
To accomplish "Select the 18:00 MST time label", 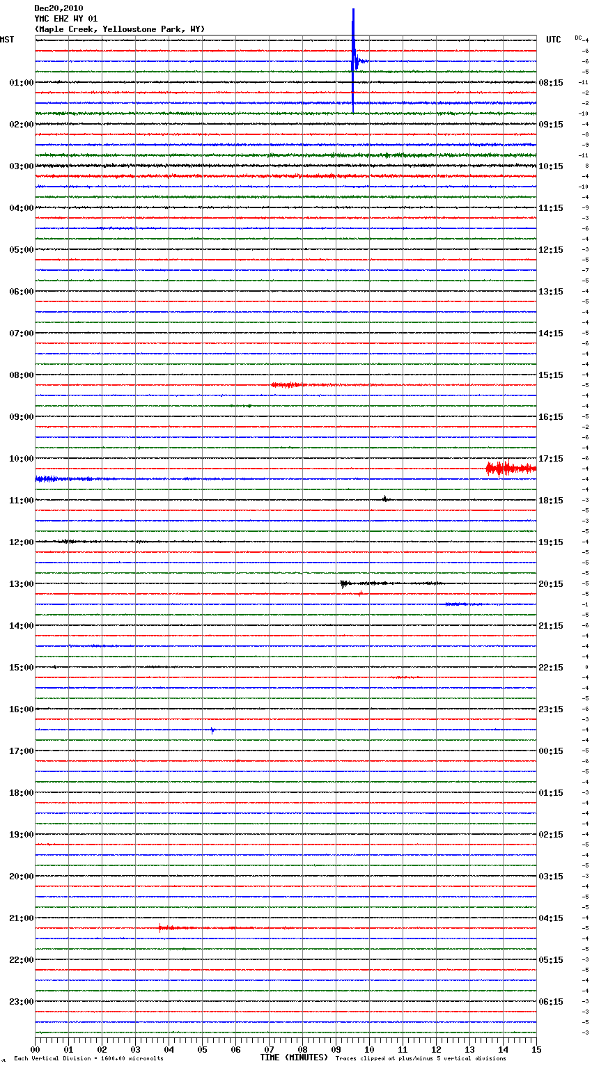I will coord(22,793).
